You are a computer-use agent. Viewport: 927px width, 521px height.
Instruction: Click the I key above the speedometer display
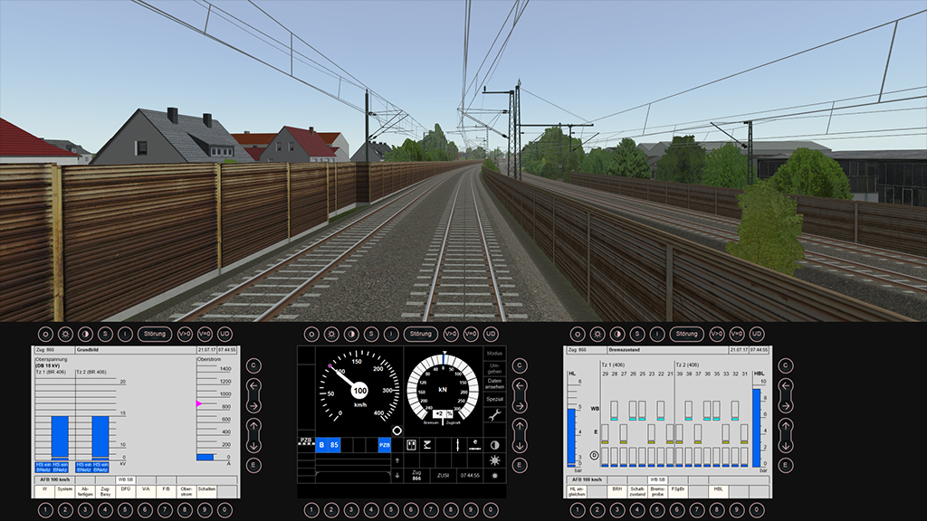tap(391, 334)
